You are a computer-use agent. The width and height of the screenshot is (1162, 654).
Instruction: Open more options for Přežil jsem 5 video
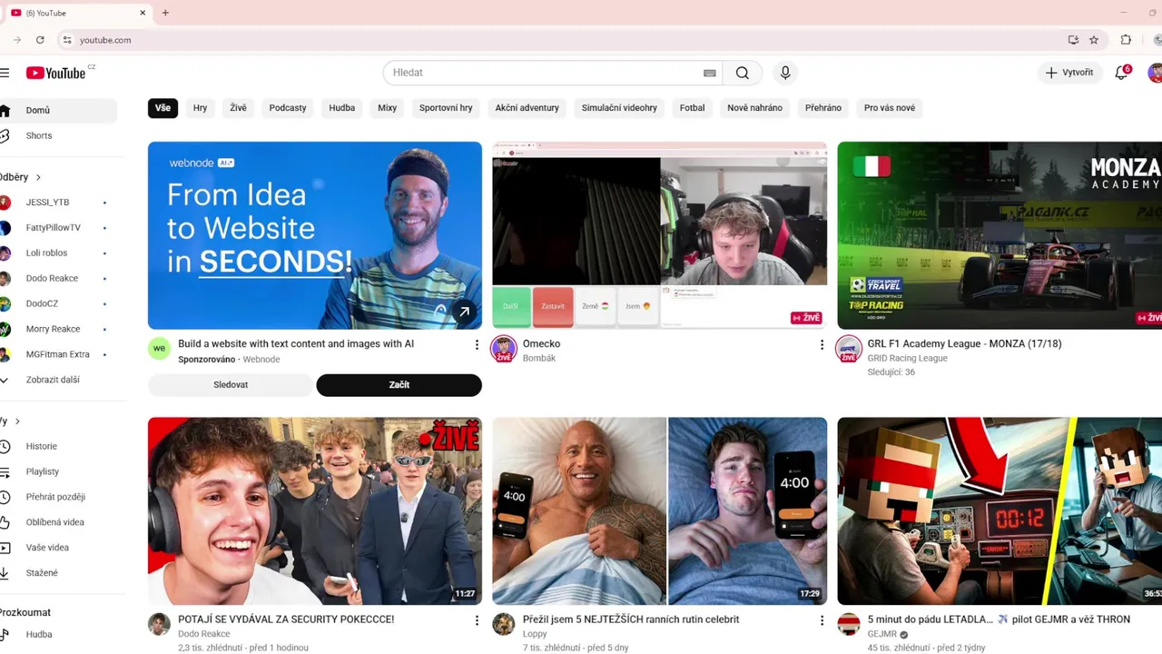pyautogui.click(x=822, y=620)
